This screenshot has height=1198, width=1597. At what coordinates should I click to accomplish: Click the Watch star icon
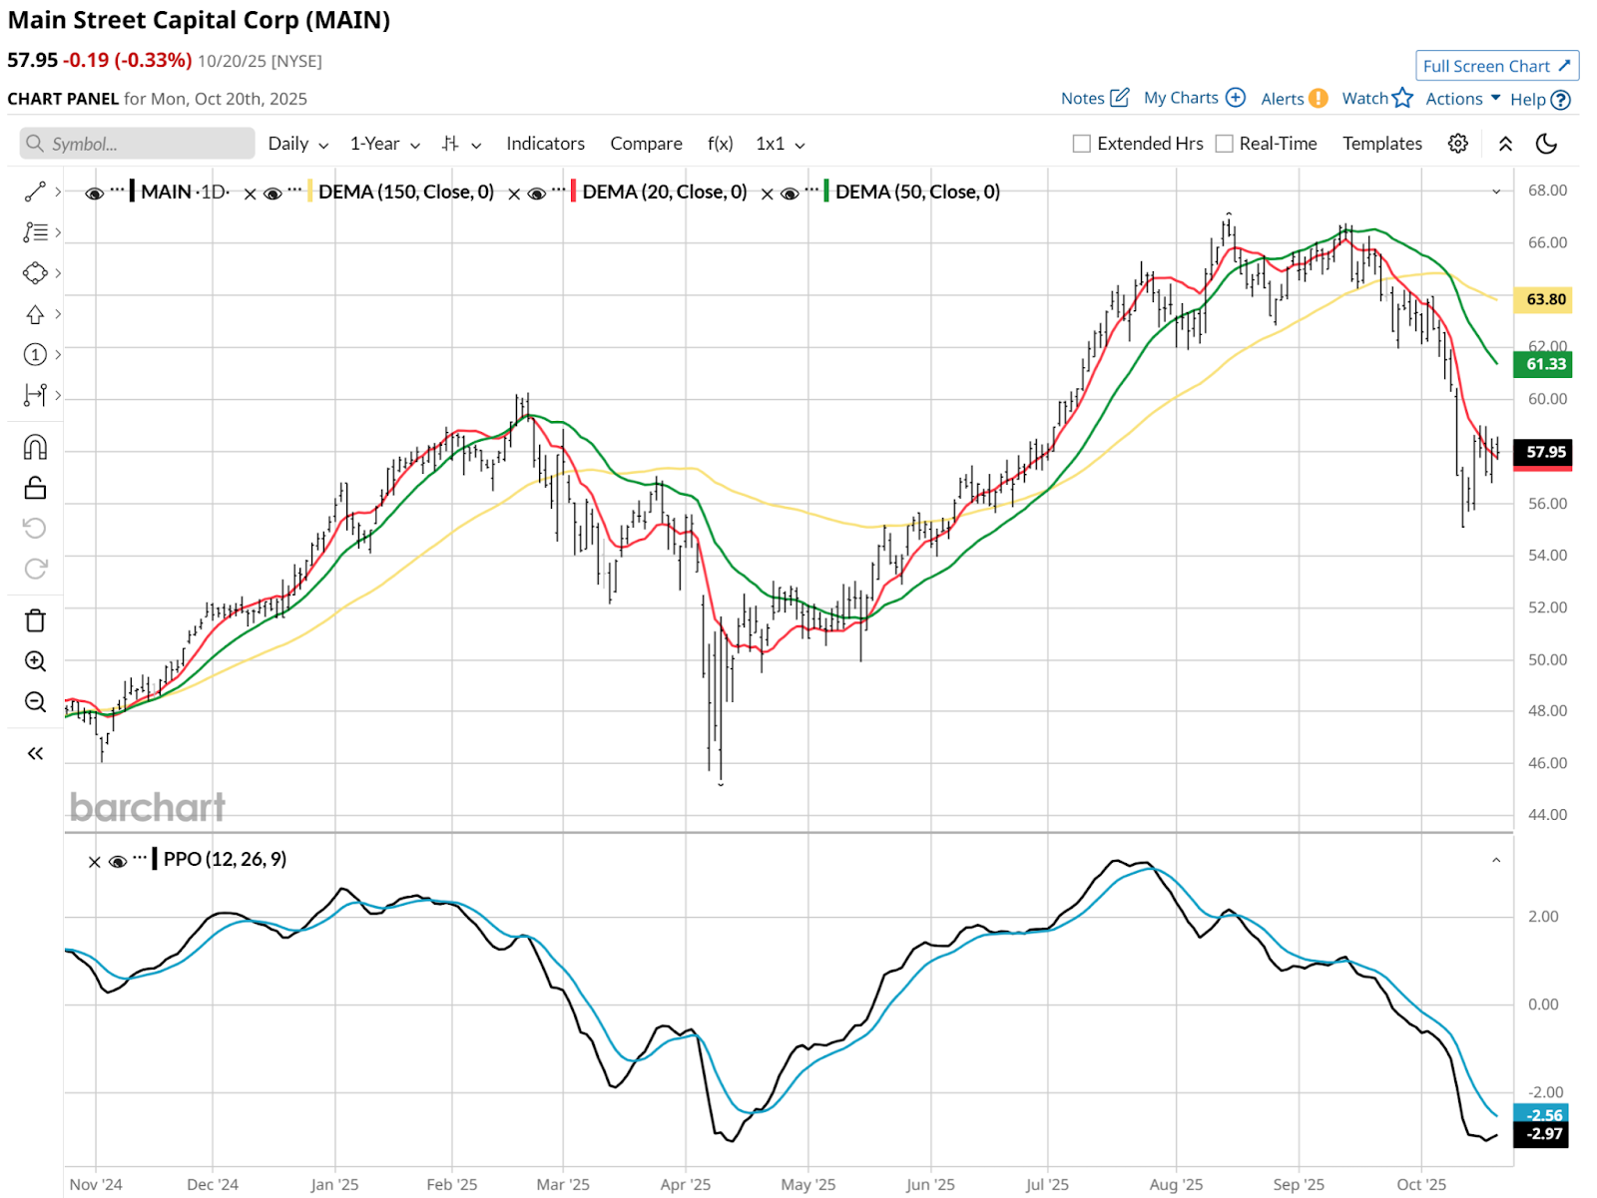tap(1402, 98)
